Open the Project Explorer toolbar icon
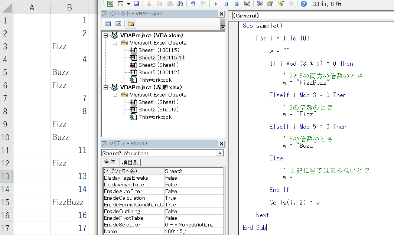The width and height of the screenshot is (394, 235). pyautogui.click(x=260, y=4)
